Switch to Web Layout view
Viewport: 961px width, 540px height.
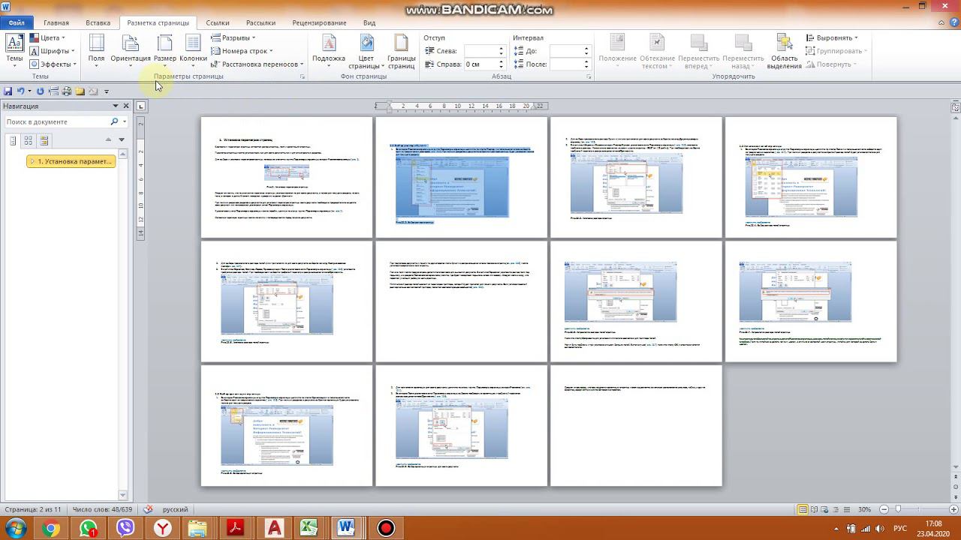[824, 510]
